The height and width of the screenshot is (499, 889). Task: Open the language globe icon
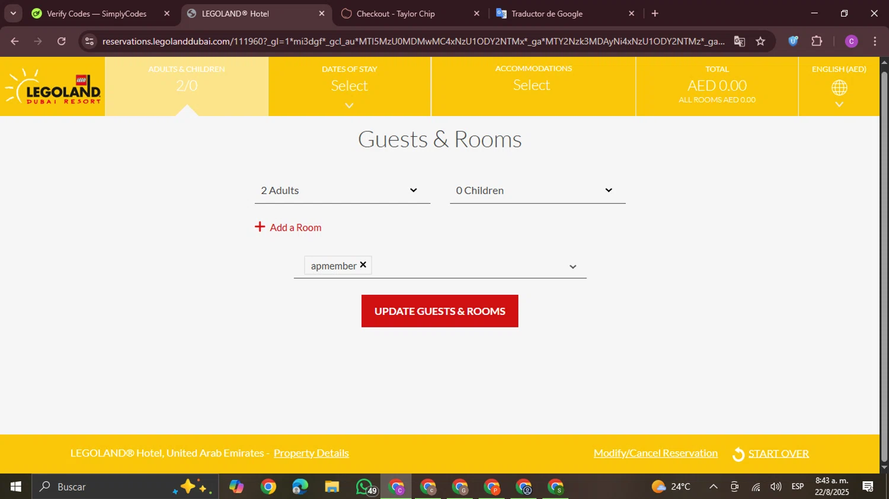[839, 88]
